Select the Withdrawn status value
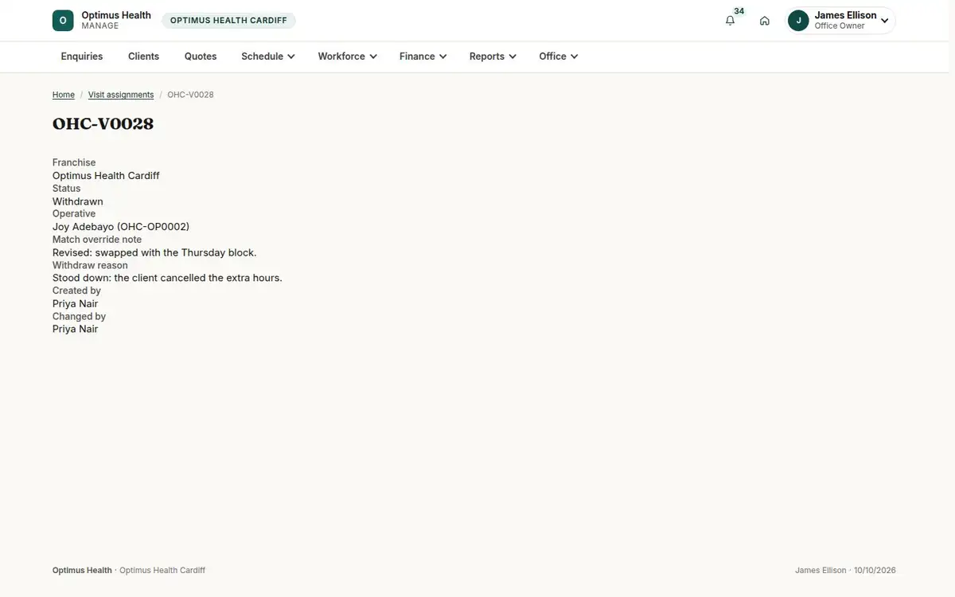 point(78,201)
